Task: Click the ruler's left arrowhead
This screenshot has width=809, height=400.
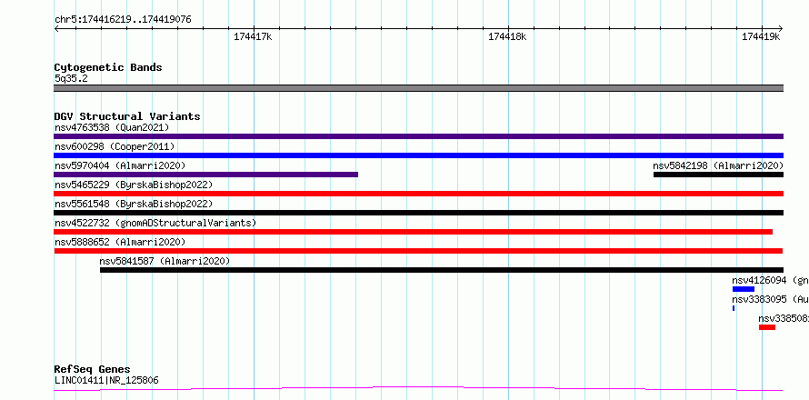Action: click(56, 29)
